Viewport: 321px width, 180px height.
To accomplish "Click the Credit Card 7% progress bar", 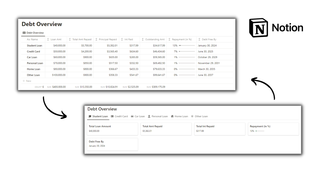I will pos(187,51).
